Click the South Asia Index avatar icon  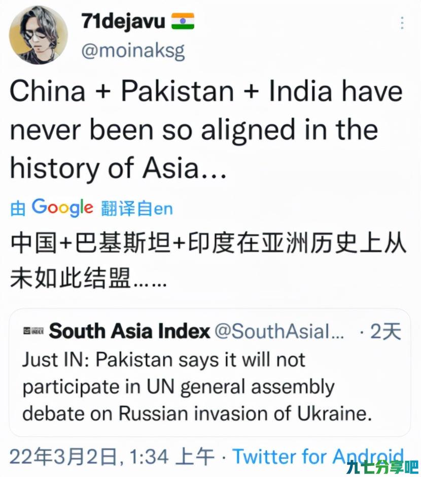pyautogui.click(x=33, y=331)
